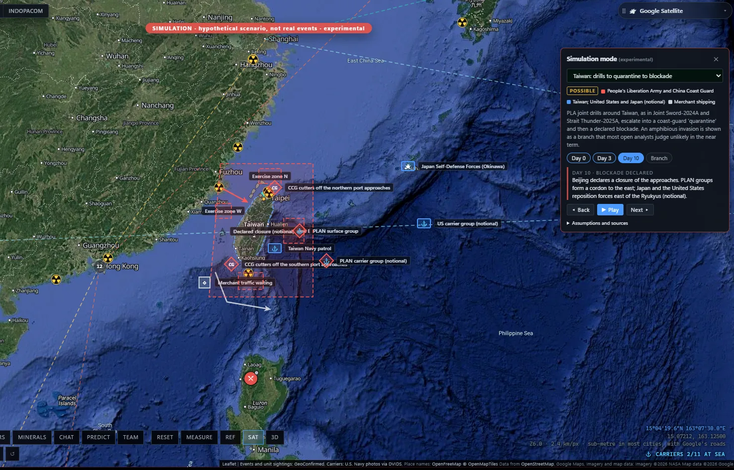Open the CHAT panel

tap(67, 437)
